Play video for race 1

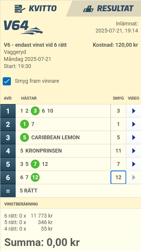pos(134,111)
